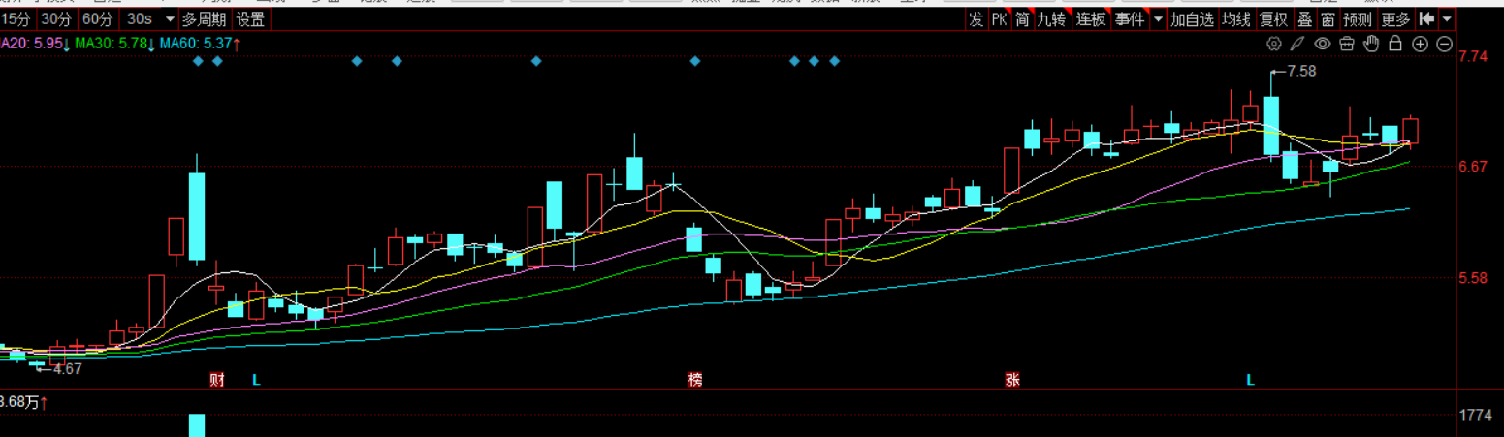Select the 30s period

click(x=140, y=18)
